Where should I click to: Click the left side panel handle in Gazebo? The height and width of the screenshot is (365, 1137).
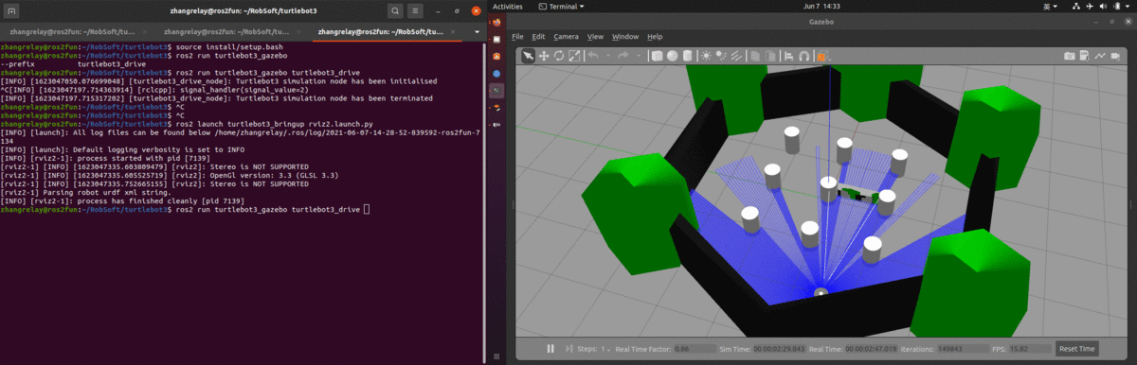513,205
